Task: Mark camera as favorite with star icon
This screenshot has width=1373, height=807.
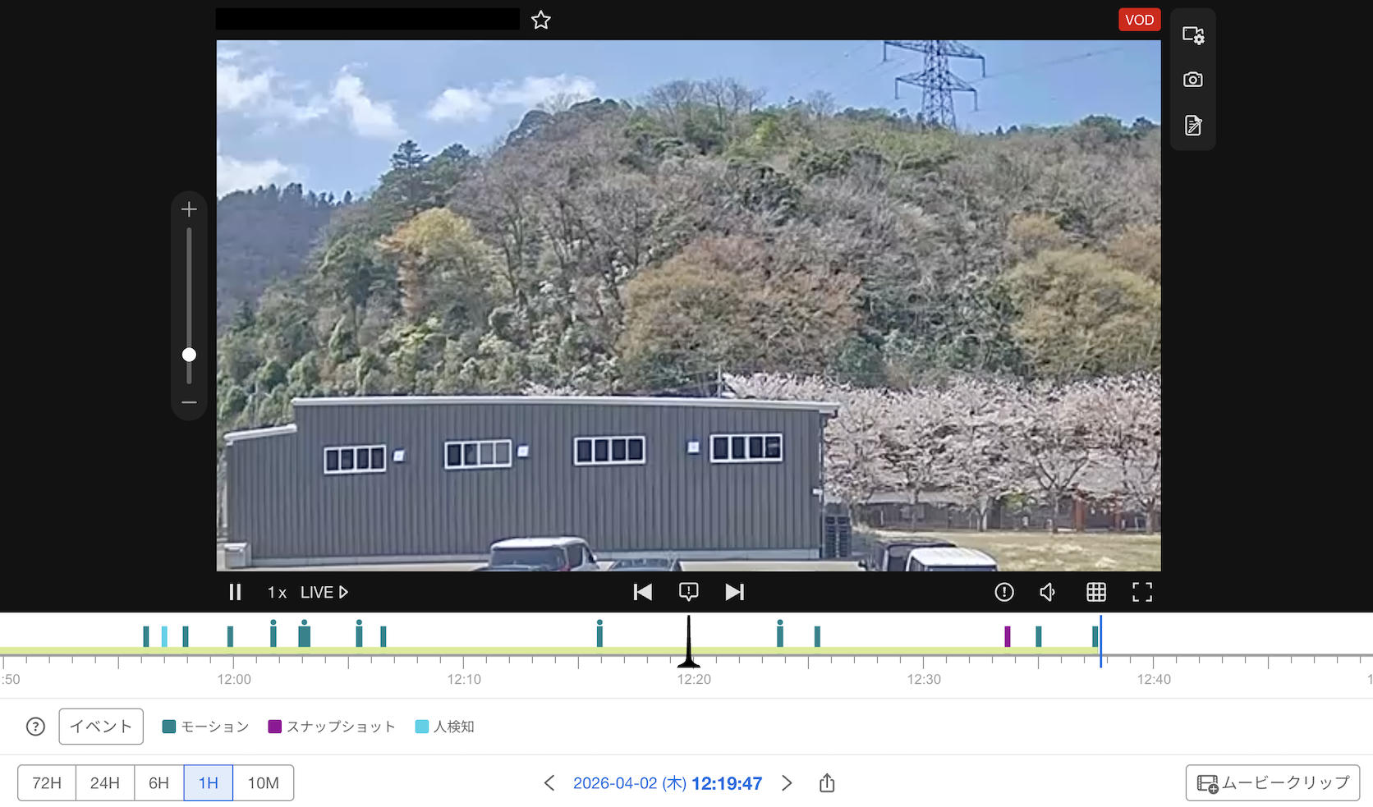Action: [x=540, y=21]
